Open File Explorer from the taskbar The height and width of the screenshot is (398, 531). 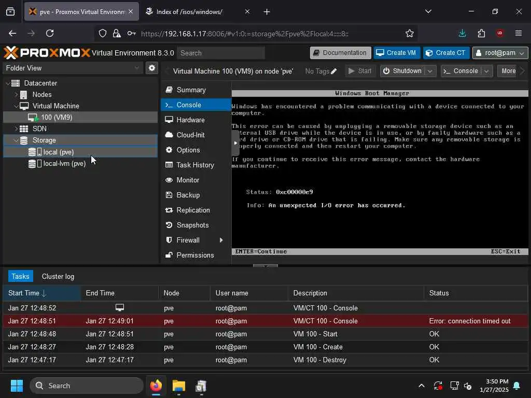[x=178, y=386]
